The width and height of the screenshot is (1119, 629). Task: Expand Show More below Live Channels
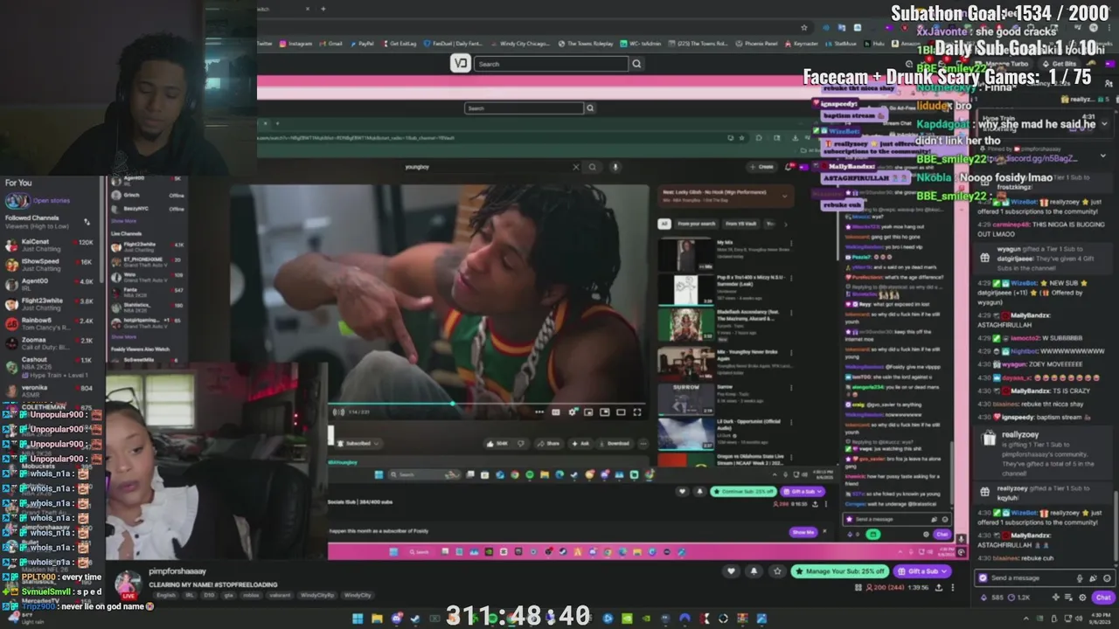point(123,336)
